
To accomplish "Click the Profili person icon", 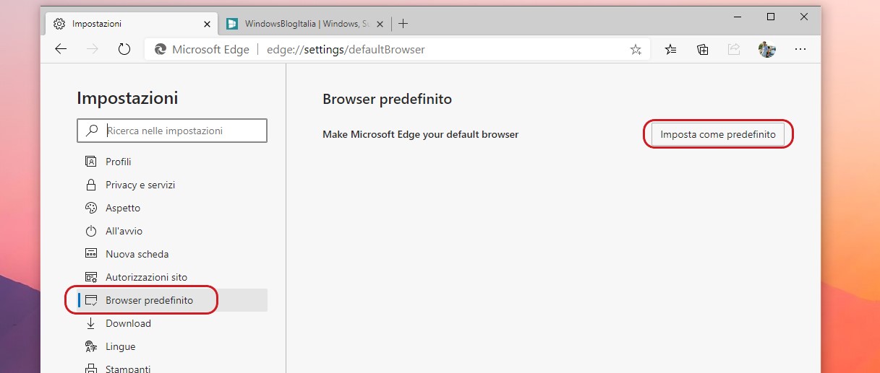I will 91,162.
